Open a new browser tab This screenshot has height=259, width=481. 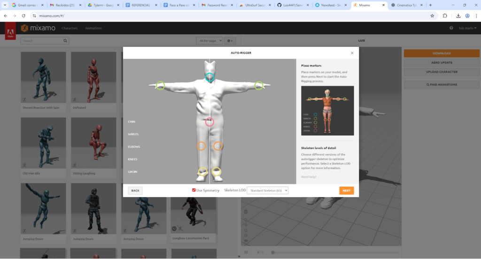(430, 5)
